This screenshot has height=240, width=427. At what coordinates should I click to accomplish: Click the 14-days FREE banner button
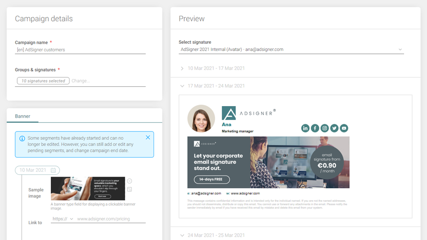point(212,179)
